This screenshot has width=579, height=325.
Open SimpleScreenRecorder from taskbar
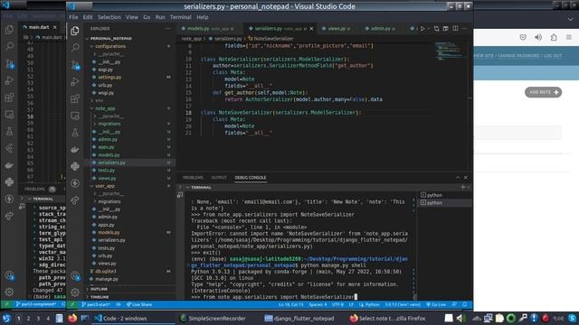[214, 318]
